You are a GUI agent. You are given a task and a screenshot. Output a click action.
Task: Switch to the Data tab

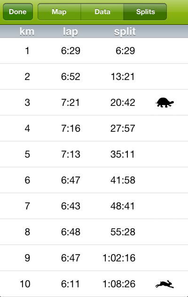(x=102, y=12)
